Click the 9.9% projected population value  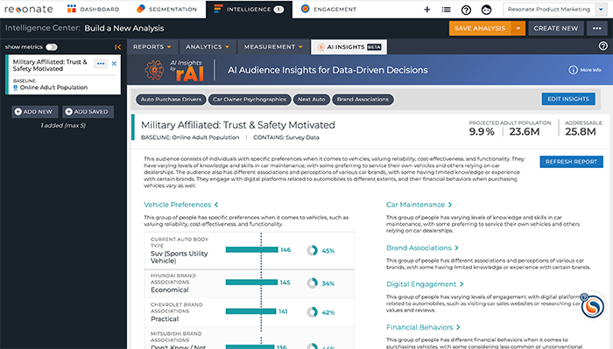(482, 132)
